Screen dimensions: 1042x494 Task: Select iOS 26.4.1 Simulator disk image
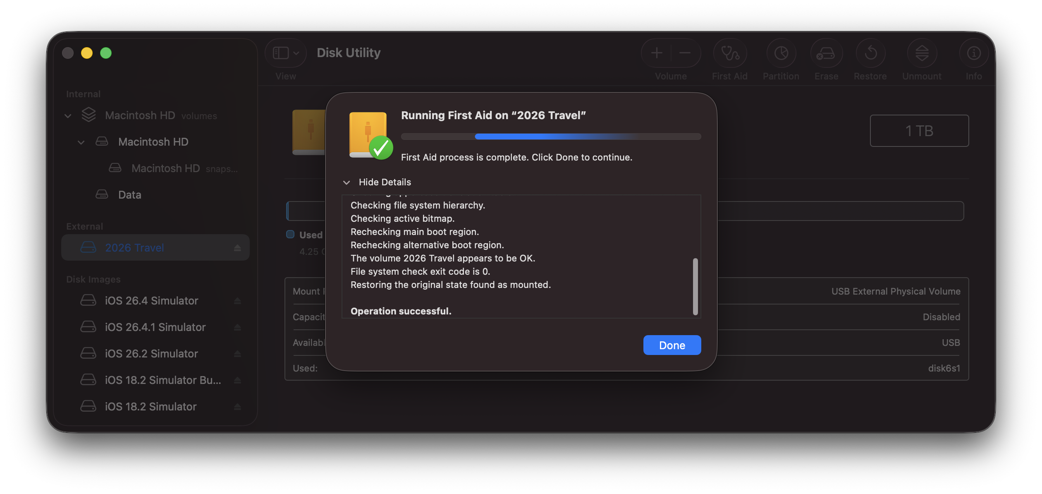pos(155,327)
